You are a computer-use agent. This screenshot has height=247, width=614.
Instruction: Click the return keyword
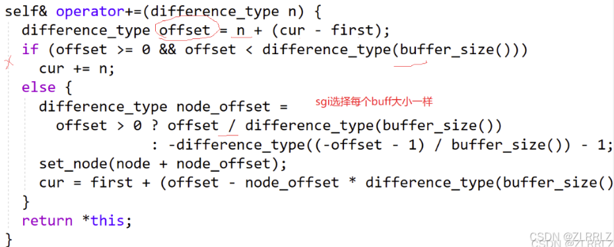point(48,221)
